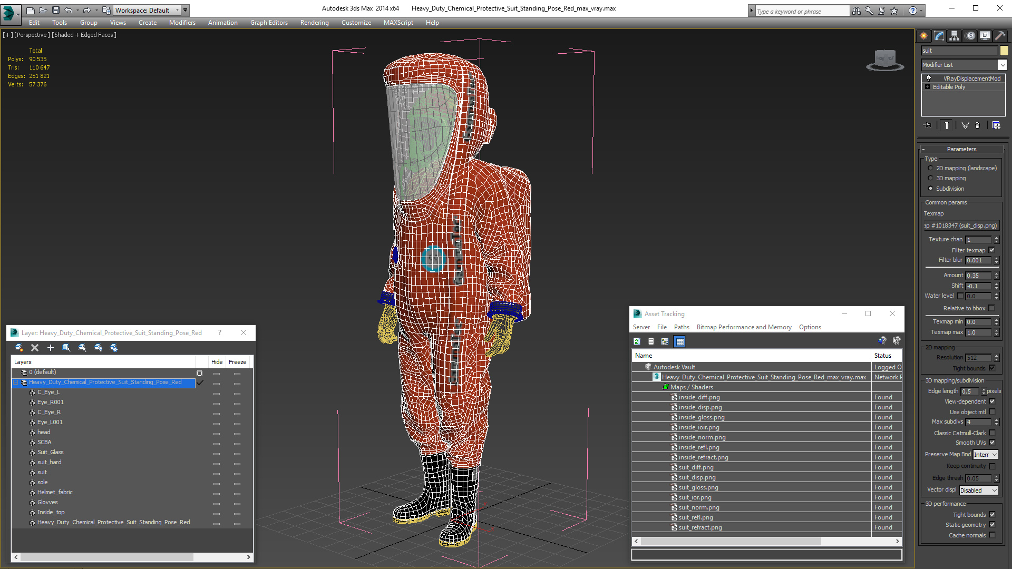
Task: Open the MAXScript menu
Action: (x=398, y=23)
